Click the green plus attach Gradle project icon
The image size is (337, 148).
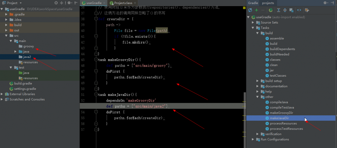pyautogui.click(x=256, y=10)
